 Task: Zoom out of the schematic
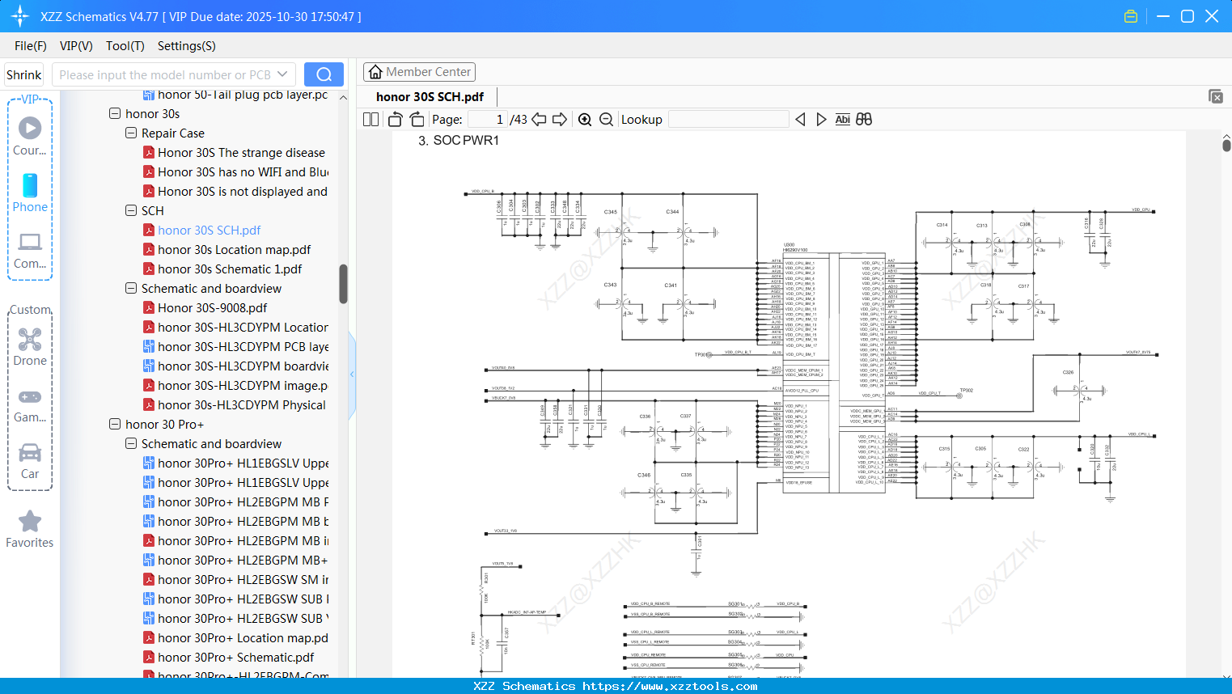coord(607,120)
